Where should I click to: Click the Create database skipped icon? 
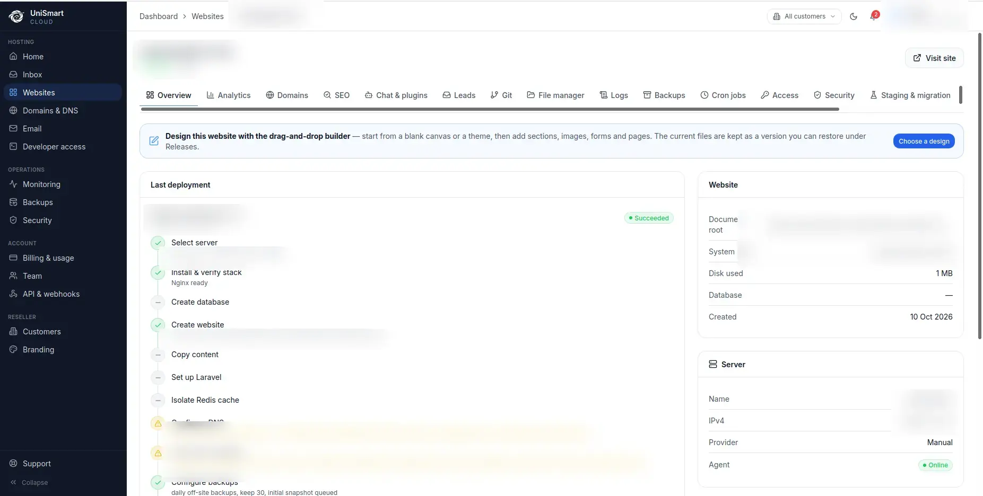158,303
